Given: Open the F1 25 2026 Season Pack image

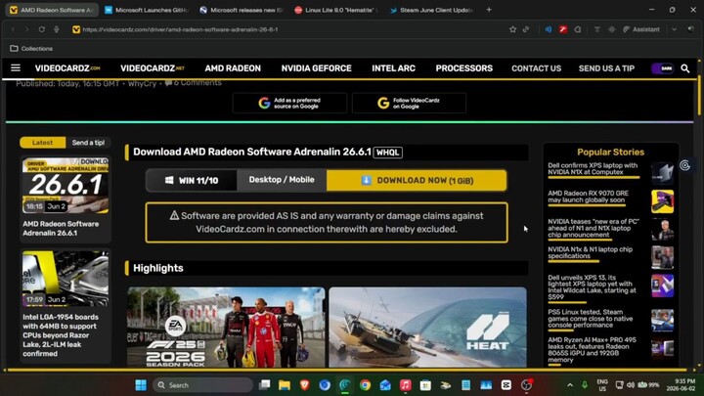Looking at the screenshot, I should [x=226, y=328].
